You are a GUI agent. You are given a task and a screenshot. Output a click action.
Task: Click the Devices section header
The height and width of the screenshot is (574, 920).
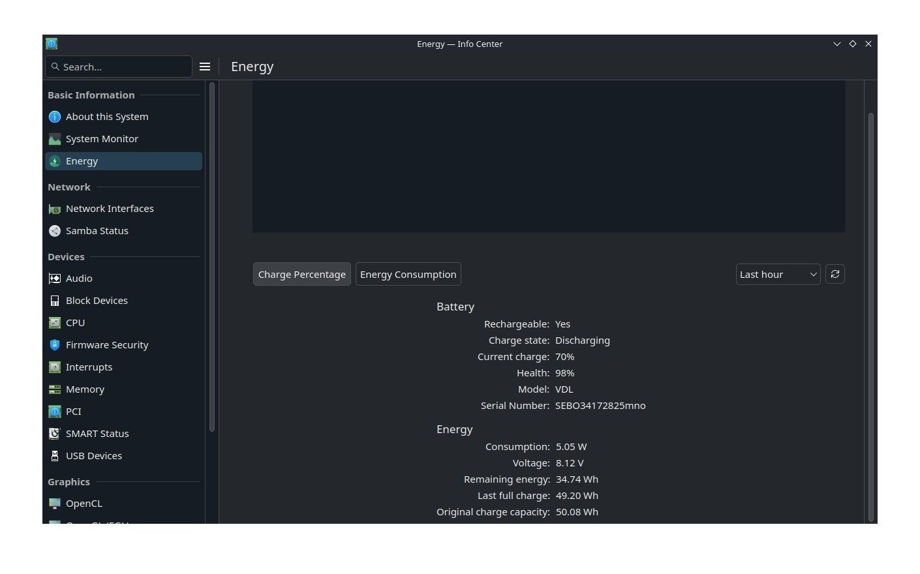[66, 257]
